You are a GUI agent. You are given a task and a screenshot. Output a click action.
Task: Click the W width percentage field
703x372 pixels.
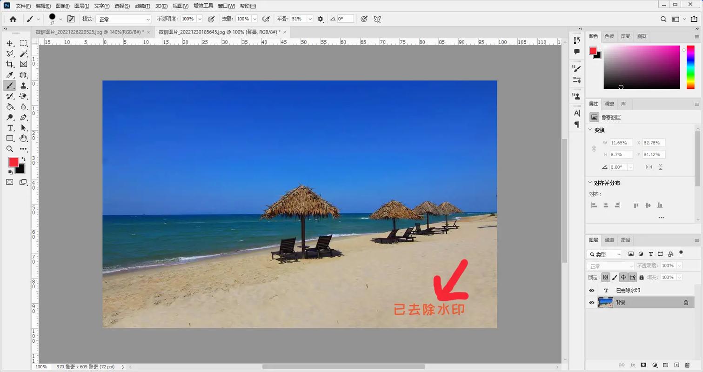[621, 143]
